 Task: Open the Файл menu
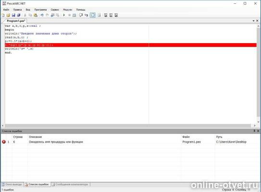[6, 10]
